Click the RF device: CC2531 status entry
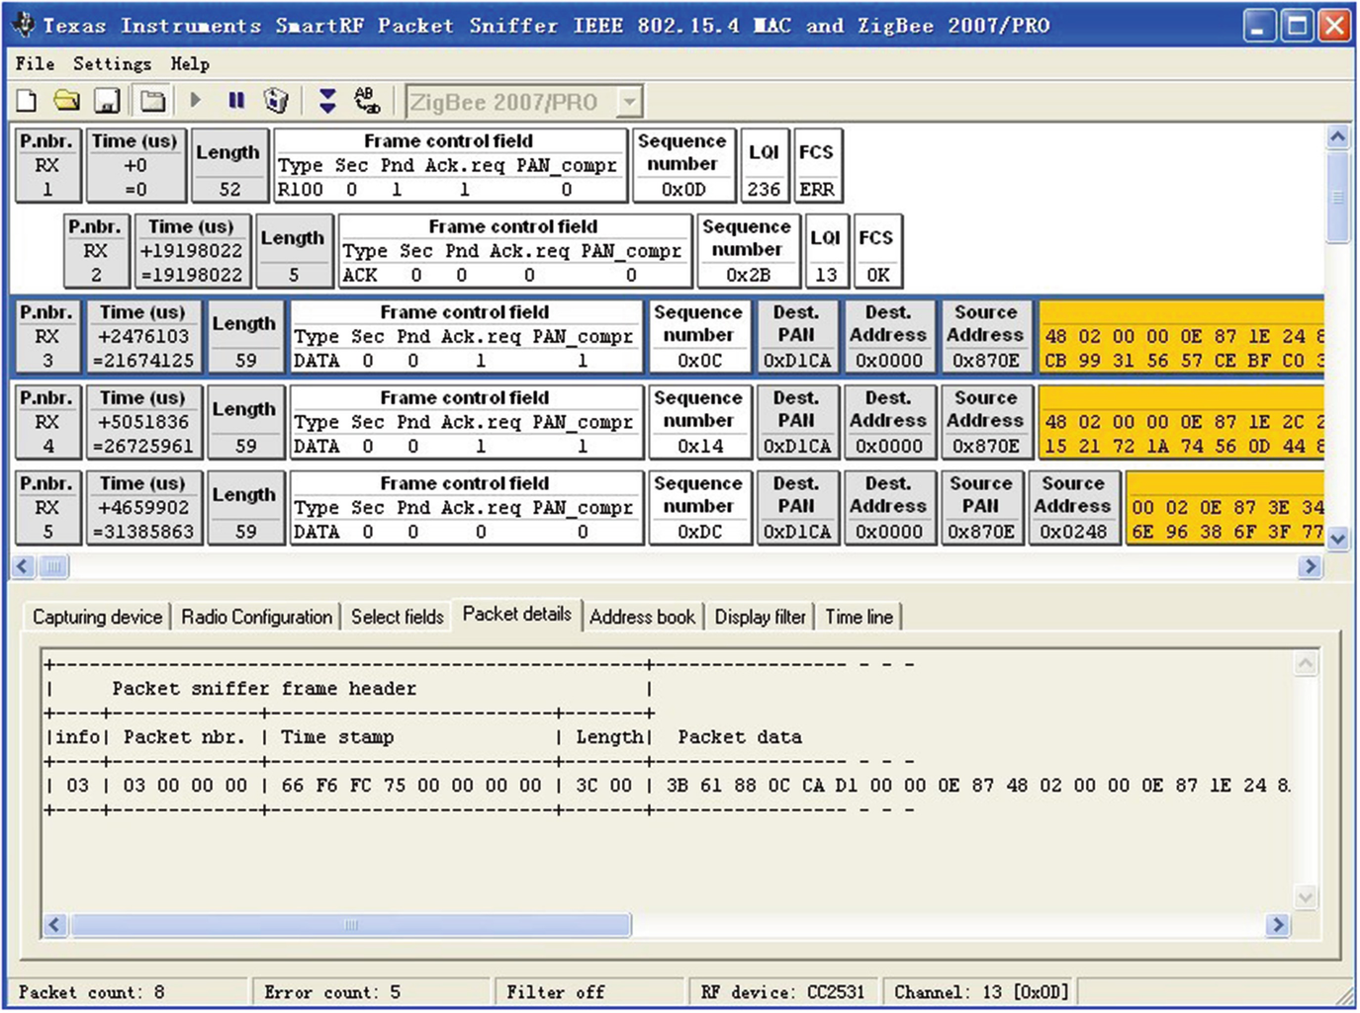Screen dimensions: 1360x1013 coord(782,991)
